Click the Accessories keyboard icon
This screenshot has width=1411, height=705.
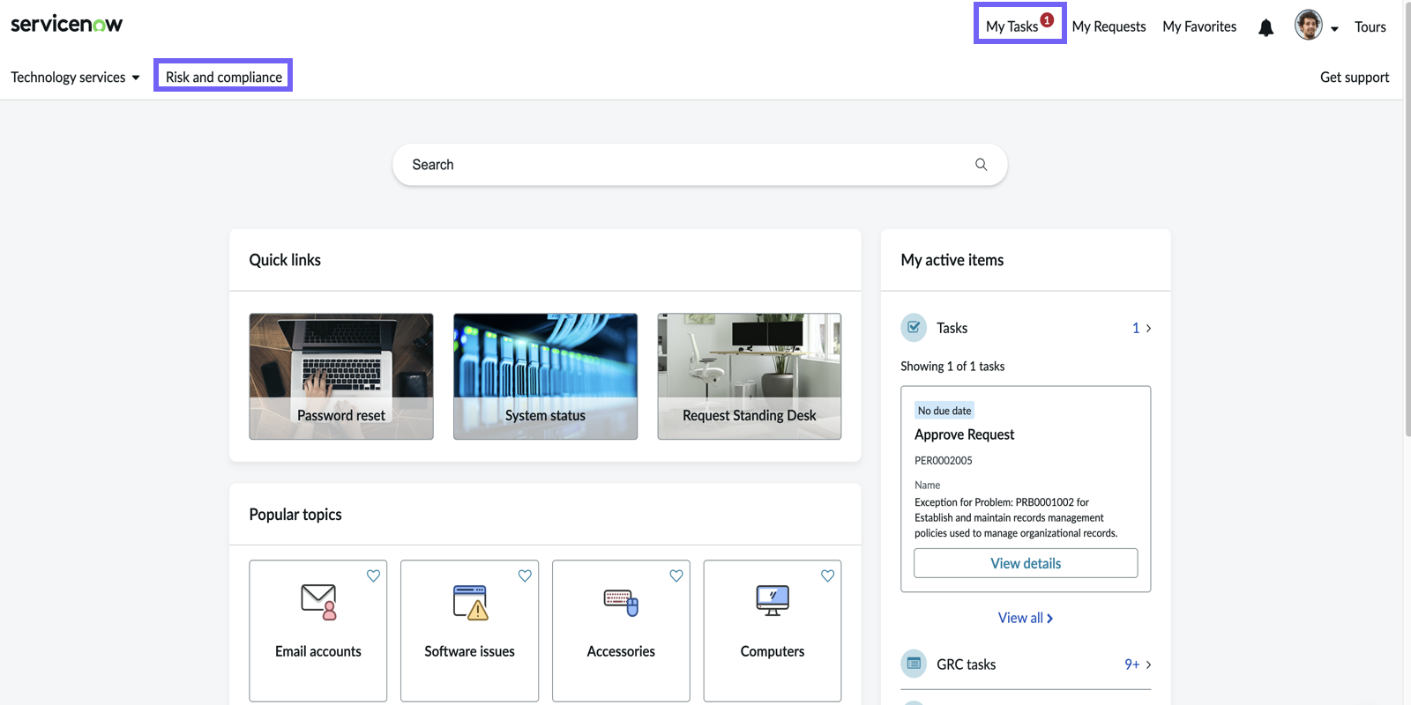tap(621, 602)
